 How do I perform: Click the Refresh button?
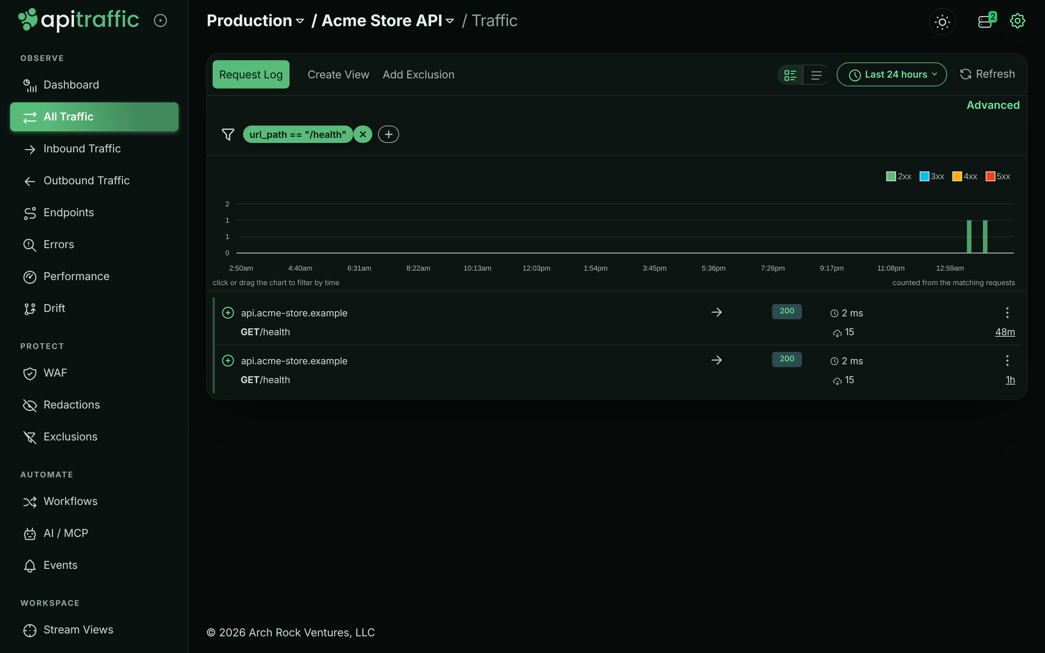(x=987, y=74)
